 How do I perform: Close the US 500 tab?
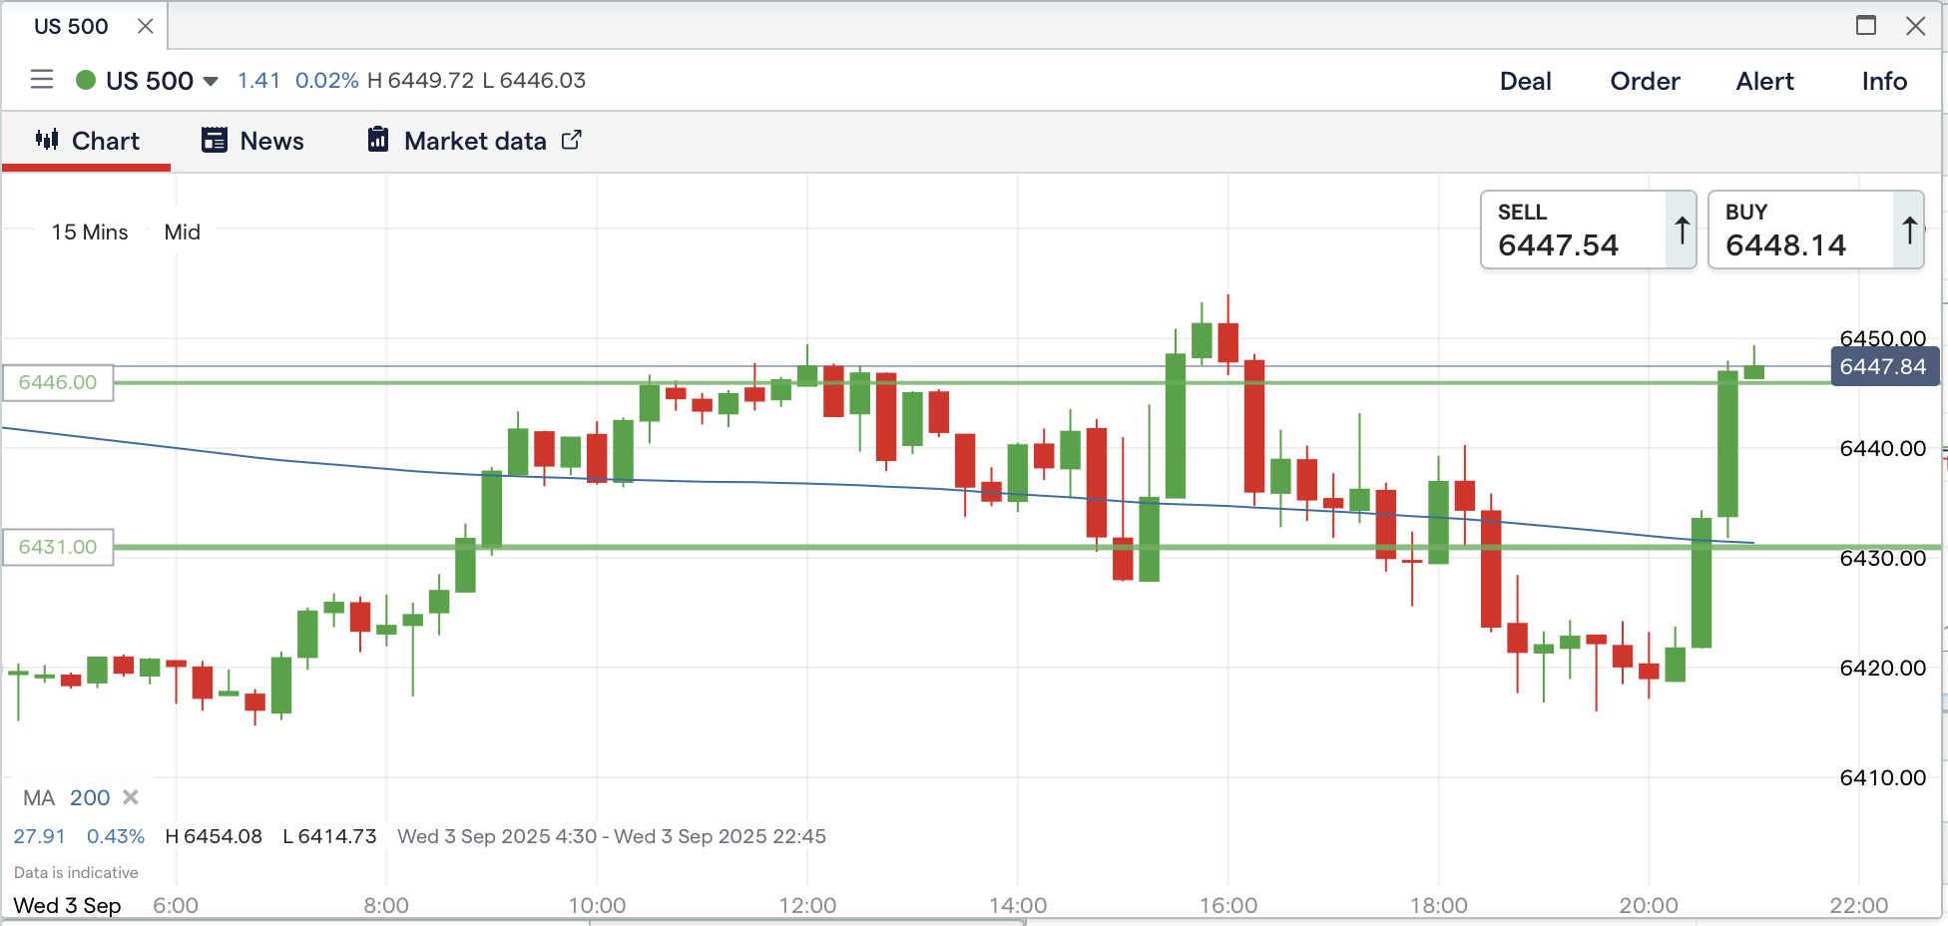coord(146,26)
